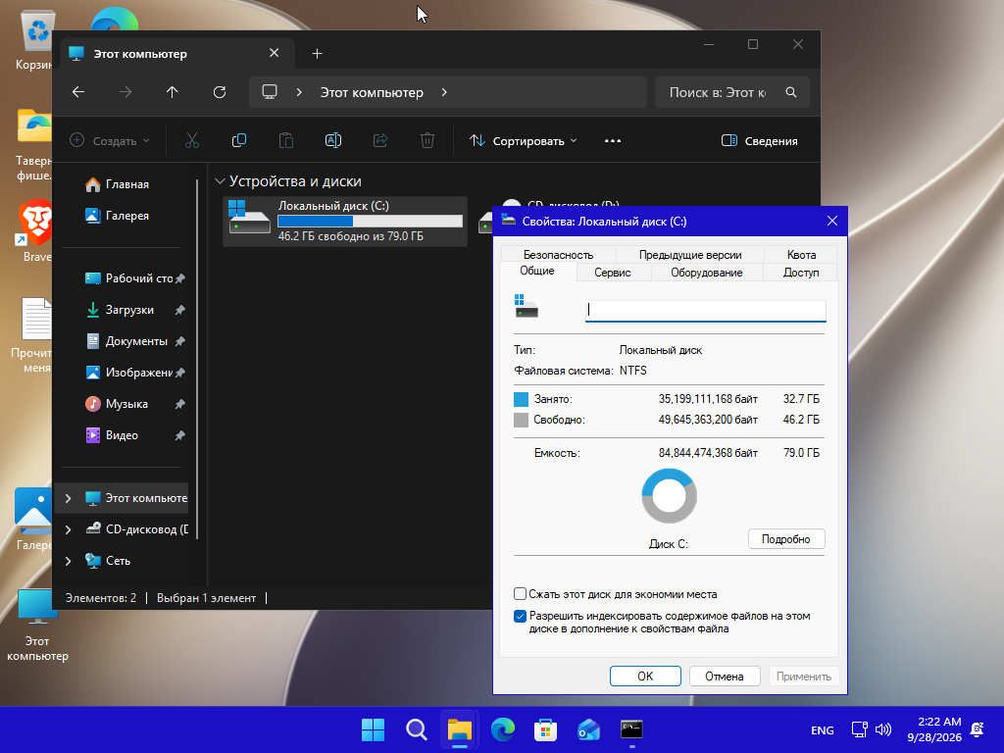1004x753 pixels.
Task: Open the Создать dropdown
Action: point(110,140)
